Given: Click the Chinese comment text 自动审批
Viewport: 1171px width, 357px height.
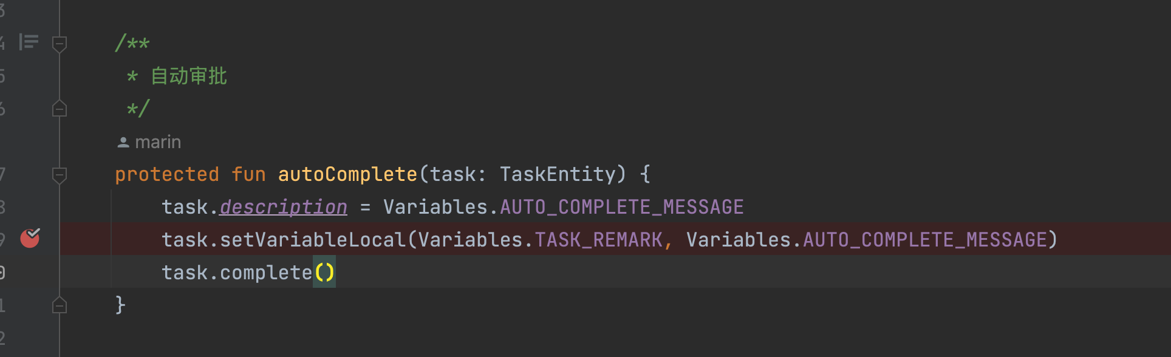Looking at the screenshot, I should 189,76.
